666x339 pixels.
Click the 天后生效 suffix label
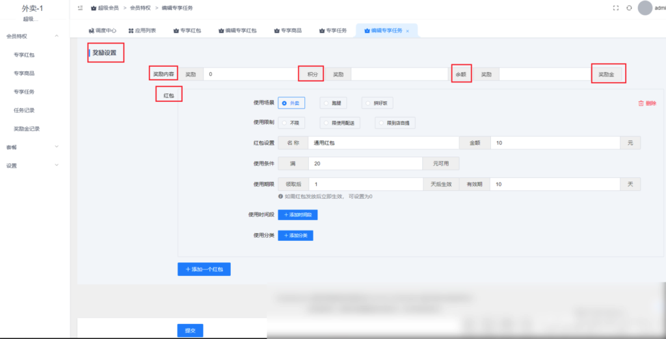pos(441,184)
